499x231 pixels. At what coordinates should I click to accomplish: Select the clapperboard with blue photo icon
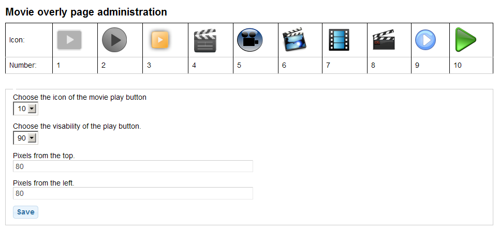(295, 39)
